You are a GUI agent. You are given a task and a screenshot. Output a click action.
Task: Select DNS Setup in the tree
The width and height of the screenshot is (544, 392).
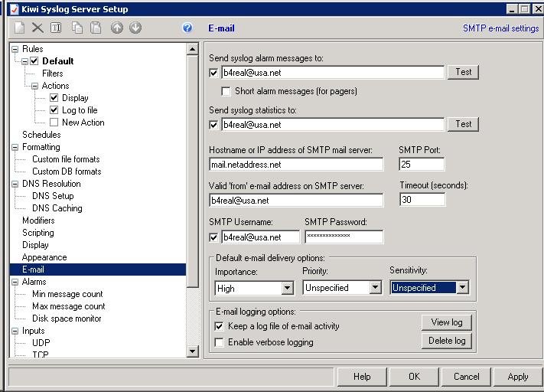pyautogui.click(x=53, y=196)
